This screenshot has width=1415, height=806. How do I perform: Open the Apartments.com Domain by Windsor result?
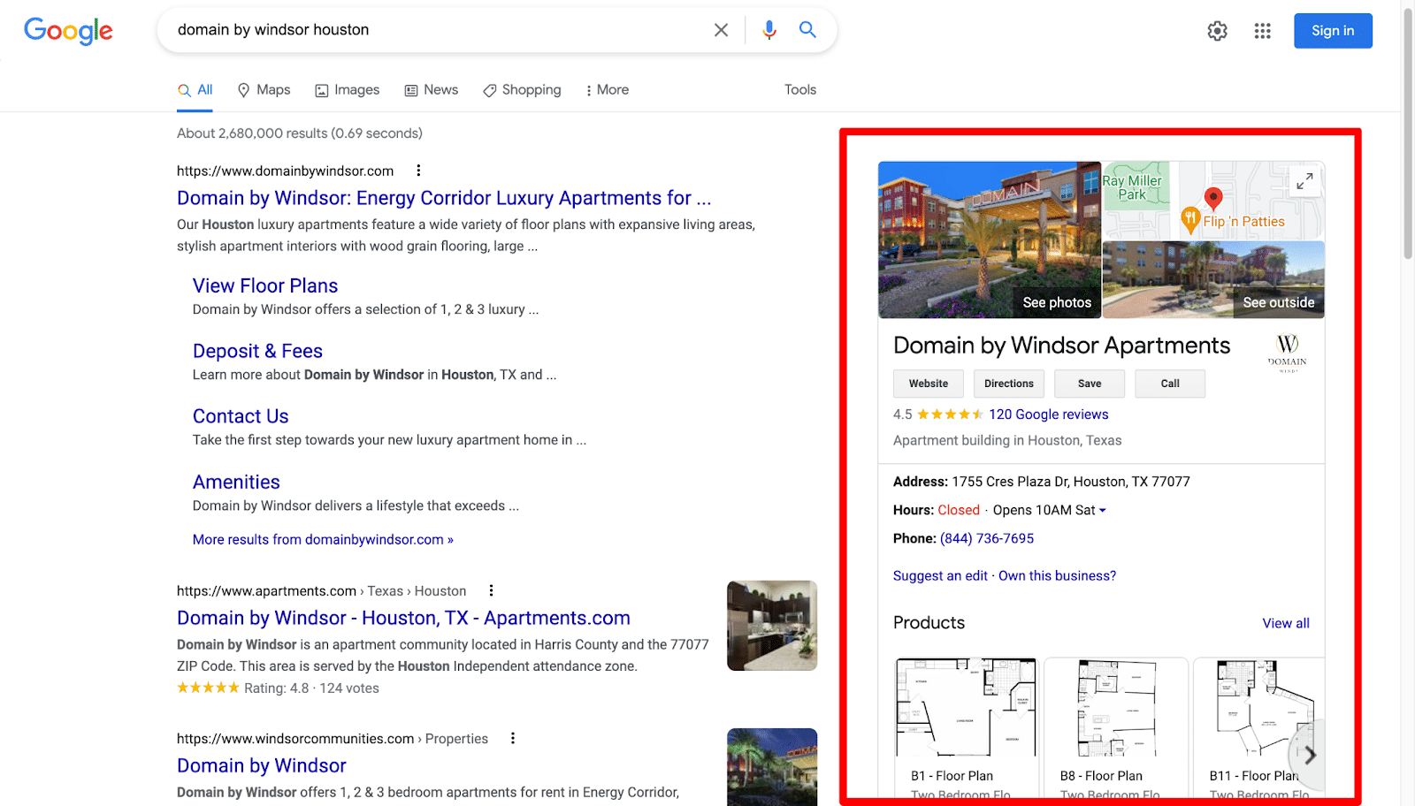pyautogui.click(x=403, y=618)
